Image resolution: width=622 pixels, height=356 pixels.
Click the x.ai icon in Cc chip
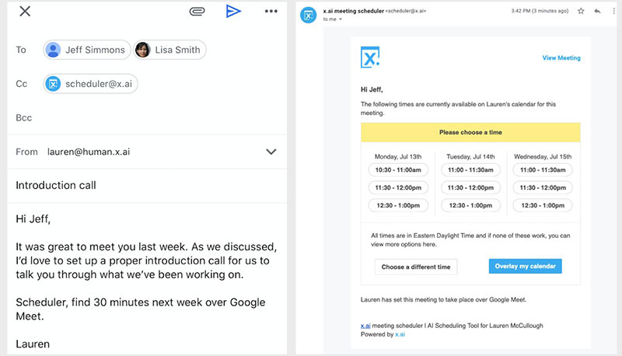tap(53, 84)
